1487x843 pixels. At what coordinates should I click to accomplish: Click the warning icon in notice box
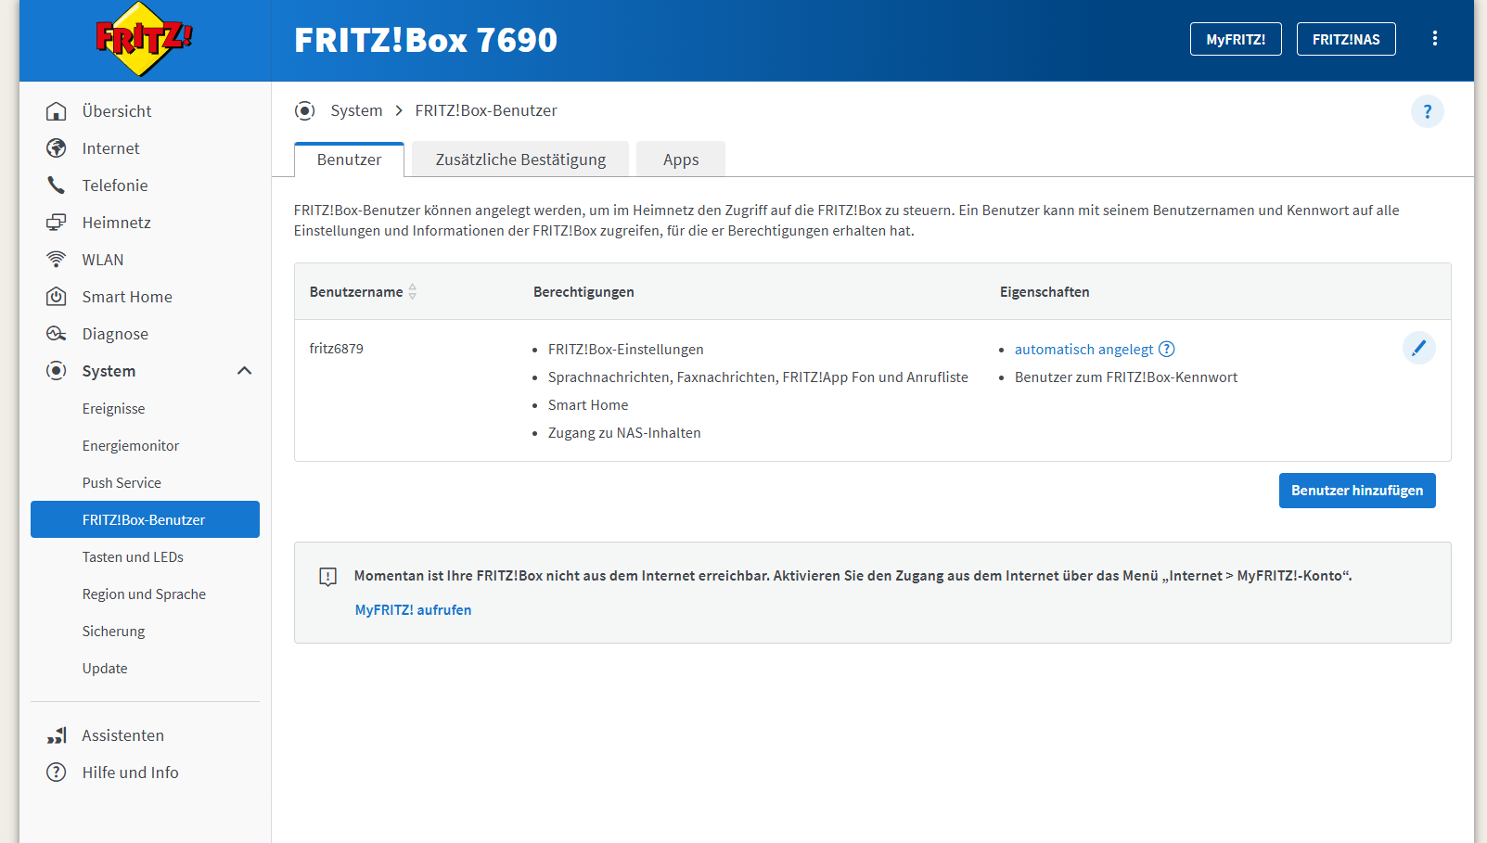coord(328,577)
